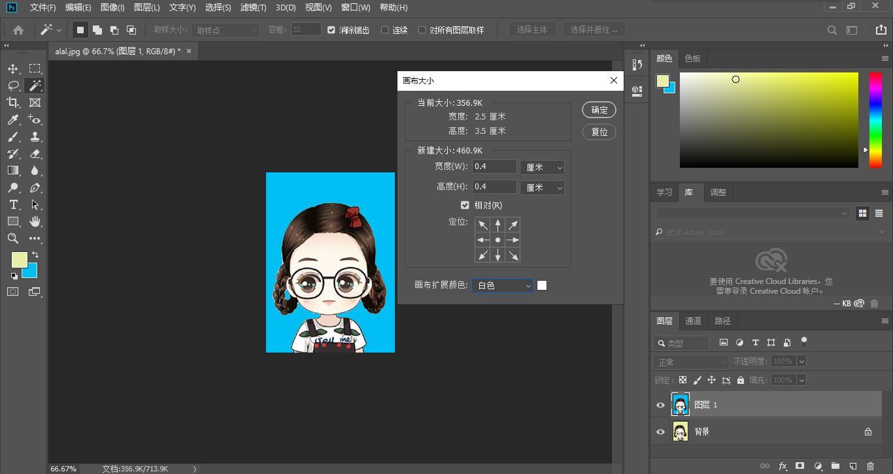Open the 宽度 units dropdown showing 厘米
Viewport: 893px width, 474px height.
pyautogui.click(x=542, y=166)
